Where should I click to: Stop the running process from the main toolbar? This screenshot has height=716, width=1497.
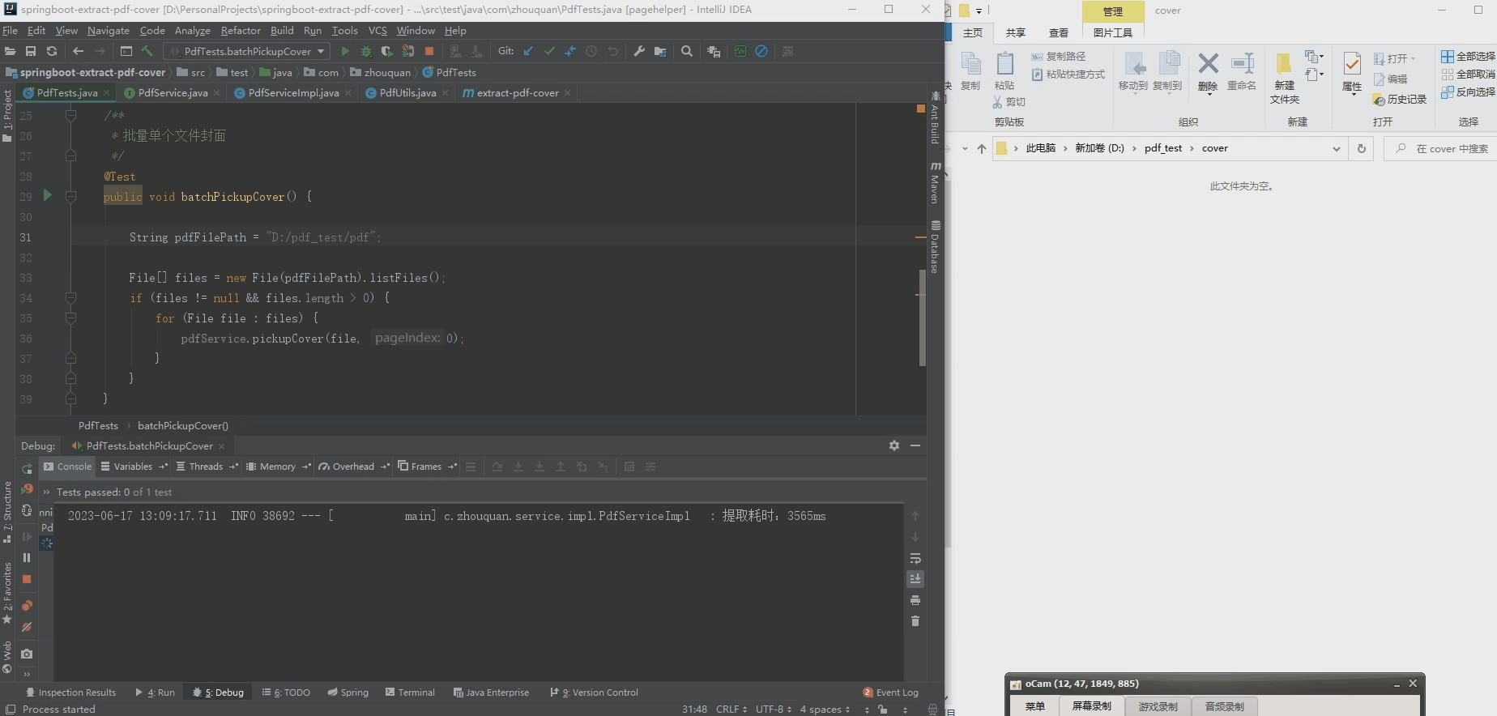click(429, 51)
